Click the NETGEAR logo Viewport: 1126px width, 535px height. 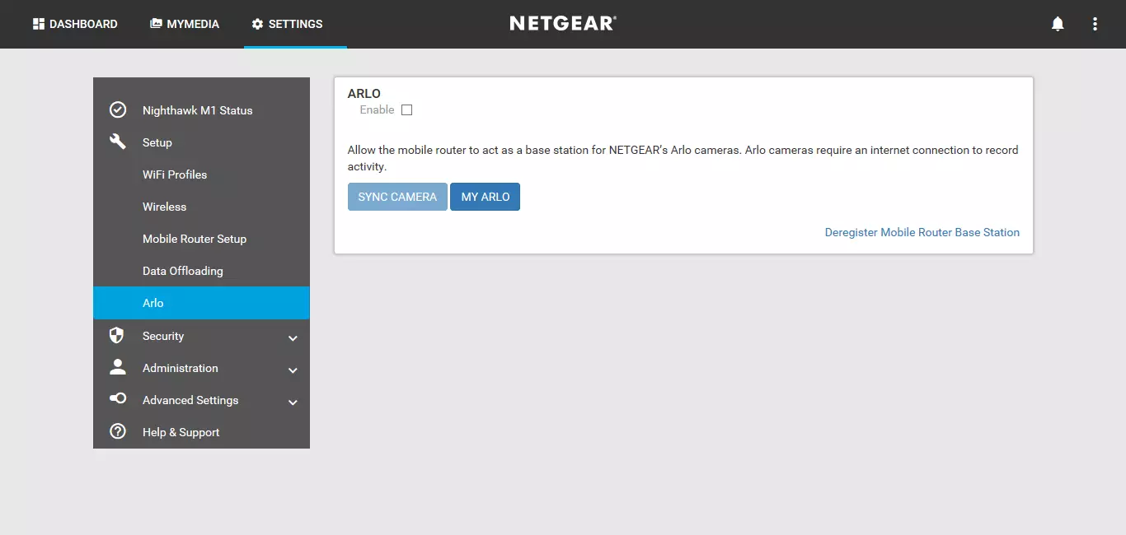[x=563, y=24]
